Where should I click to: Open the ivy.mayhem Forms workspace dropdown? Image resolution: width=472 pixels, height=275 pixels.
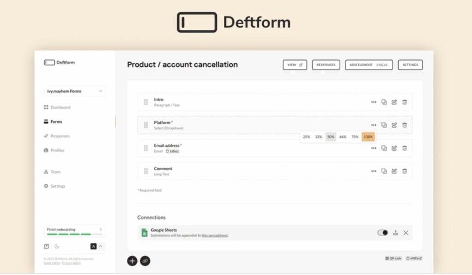(75, 91)
